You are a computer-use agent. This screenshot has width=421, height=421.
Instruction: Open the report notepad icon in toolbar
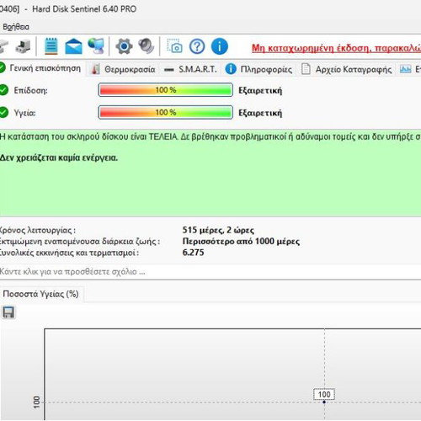(x=51, y=46)
